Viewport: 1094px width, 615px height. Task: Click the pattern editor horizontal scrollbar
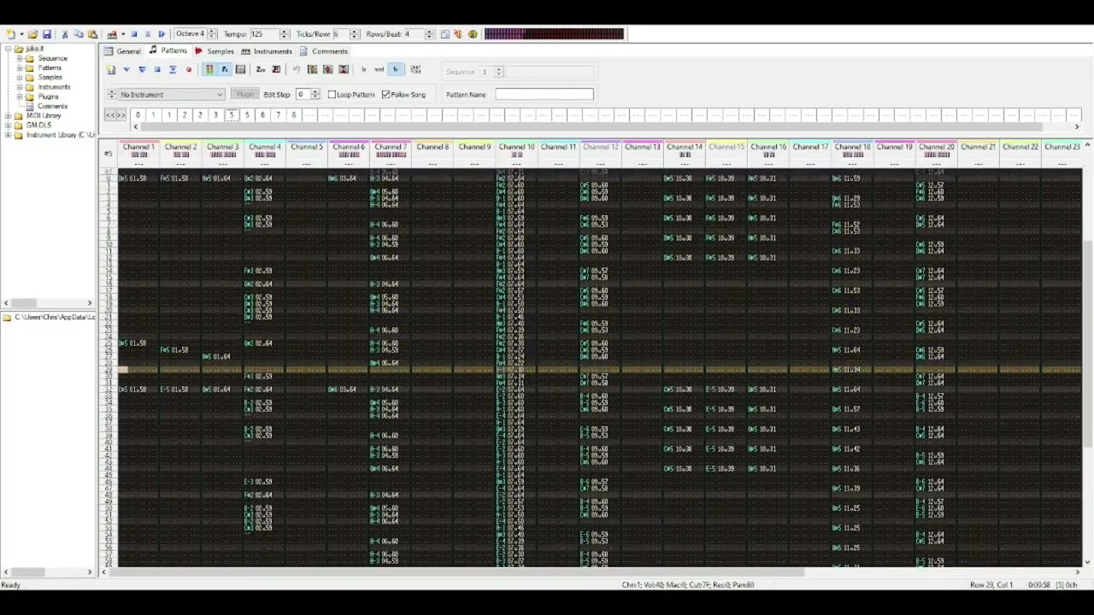coord(592,572)
